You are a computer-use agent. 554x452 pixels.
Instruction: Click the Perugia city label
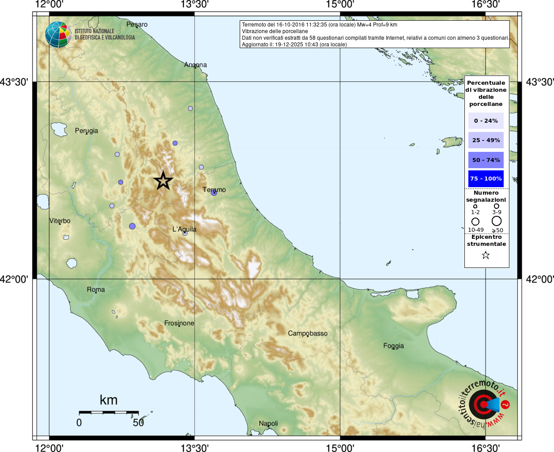pyautogui.click(x=87, y=131)
